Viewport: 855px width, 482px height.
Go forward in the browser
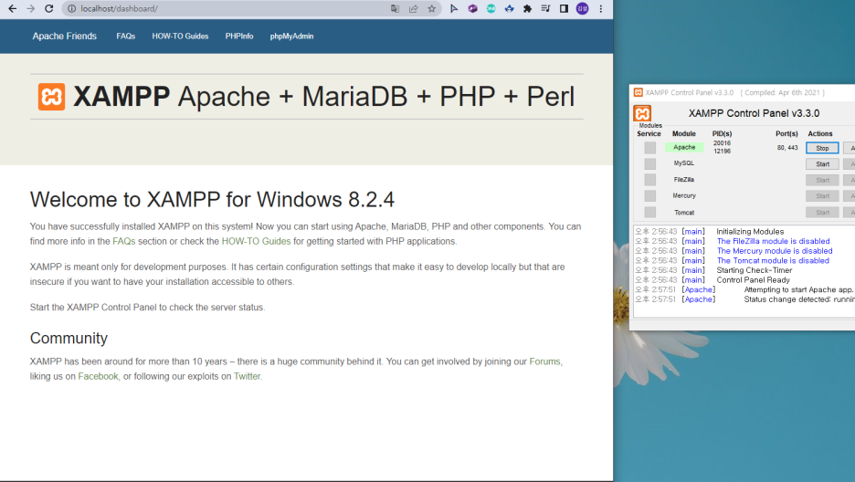[30, 9]
